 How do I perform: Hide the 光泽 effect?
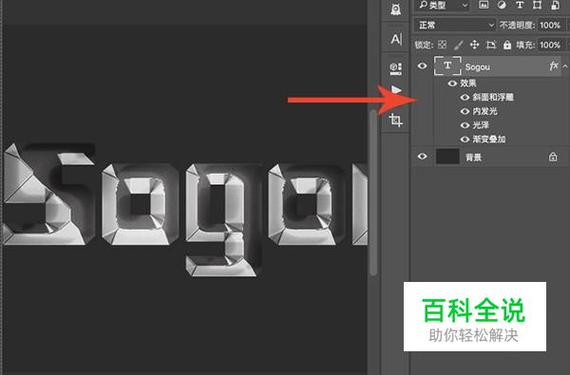click(465, 125)
